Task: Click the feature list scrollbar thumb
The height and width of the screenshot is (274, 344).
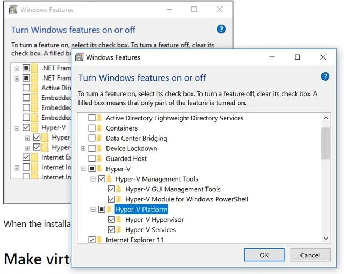Action: (x=326, y=143)
